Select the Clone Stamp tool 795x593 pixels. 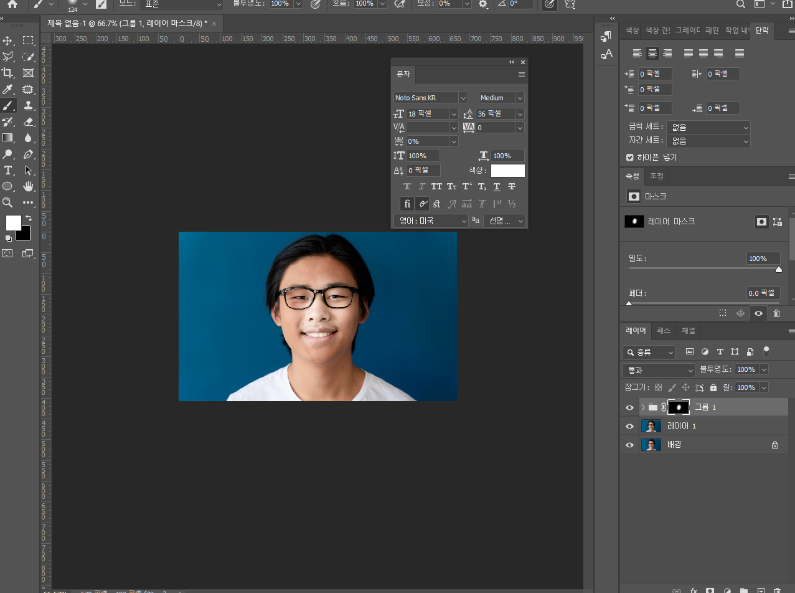(28, 105)
